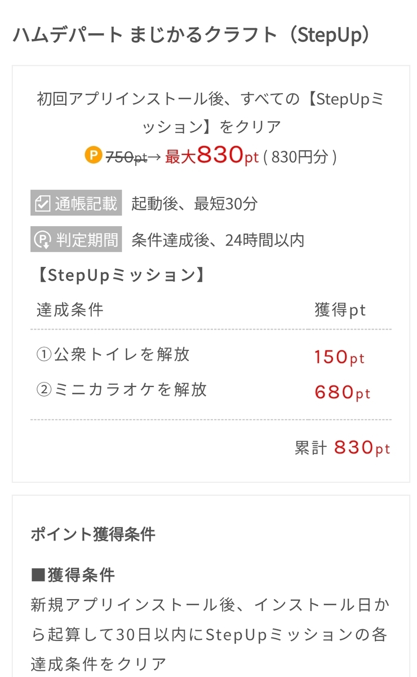417x677 pixels.
Task: Tap the 達成条件 column header
Action: point(70,310)
